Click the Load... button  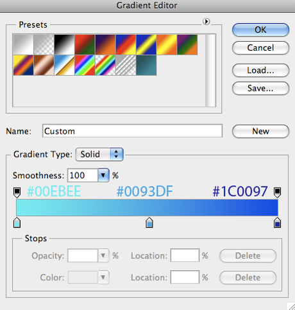260,70
